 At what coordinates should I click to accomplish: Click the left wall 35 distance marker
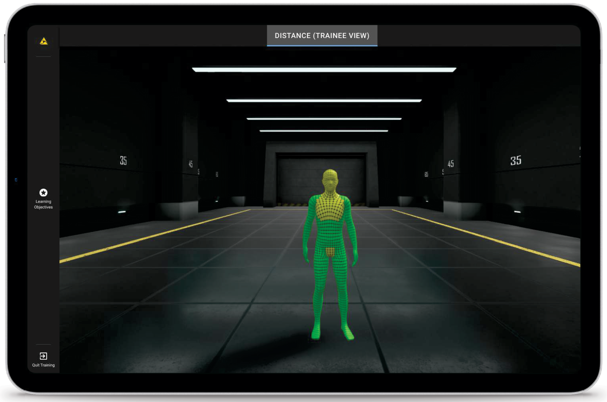pos(123,160)
